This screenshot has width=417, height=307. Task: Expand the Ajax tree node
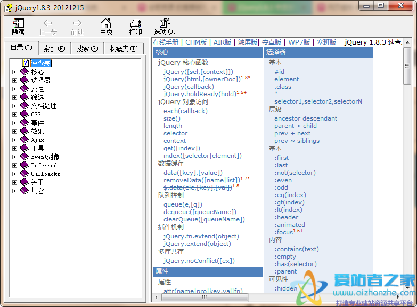[x=14, y=140]
